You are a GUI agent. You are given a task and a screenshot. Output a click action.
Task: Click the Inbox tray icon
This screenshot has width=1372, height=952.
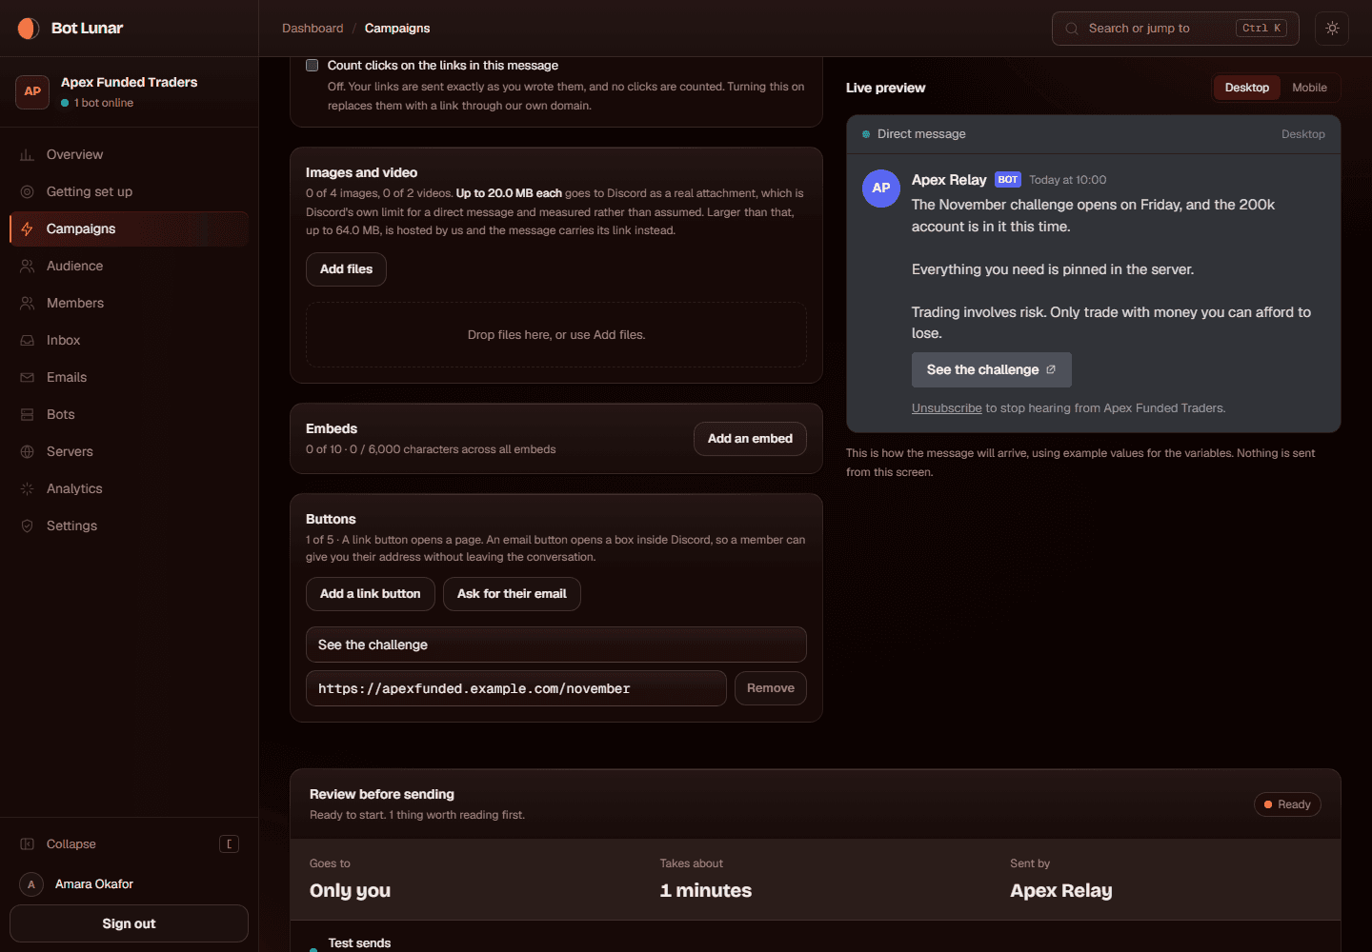coord(28,340)
